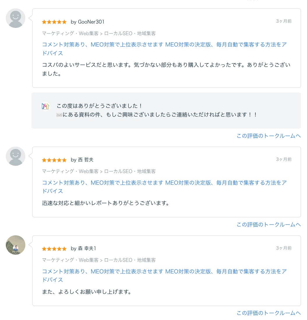The height and width of the screenshot is (320, 307).
Task: Click the first star in GooNer301's rating
Action: (x=44, y=22)
